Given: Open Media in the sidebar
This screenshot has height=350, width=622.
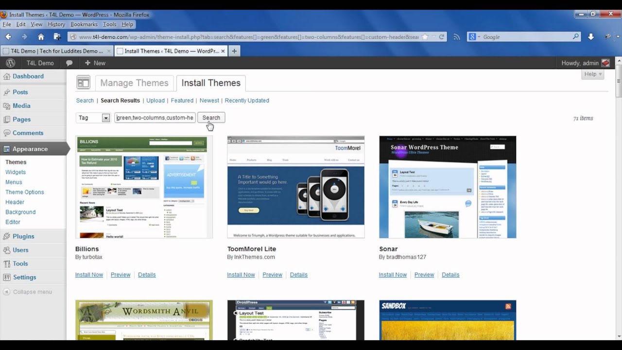Looking at the screenshot, I should coord(21,105).
